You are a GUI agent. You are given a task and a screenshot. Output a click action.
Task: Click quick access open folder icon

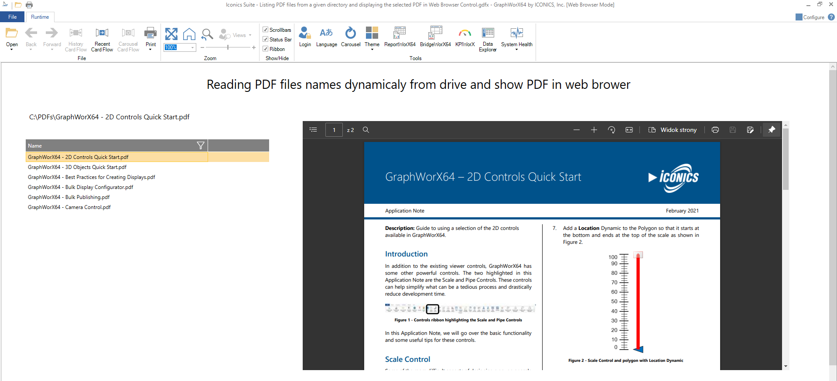click(x=18, y=5)
